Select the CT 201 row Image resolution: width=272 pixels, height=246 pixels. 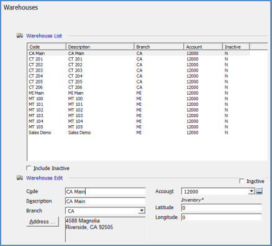click(x=138, y=59)
